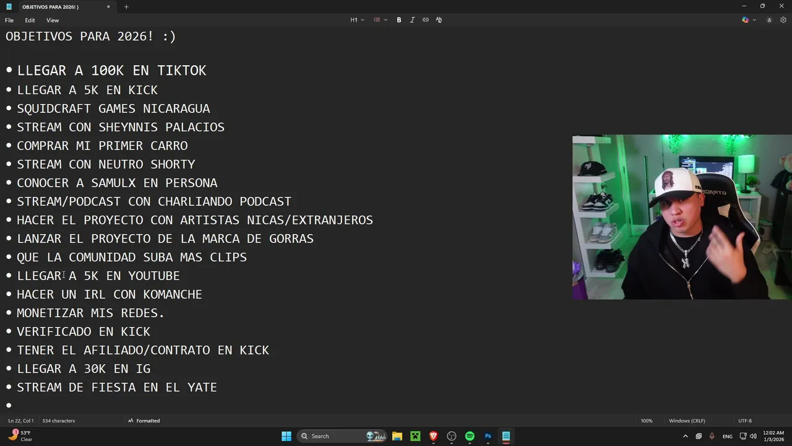Click the line CONOCER A SAMULX EN PERSONA
The height and width of the screenshot is (446, 792).
tap(117, 183)
